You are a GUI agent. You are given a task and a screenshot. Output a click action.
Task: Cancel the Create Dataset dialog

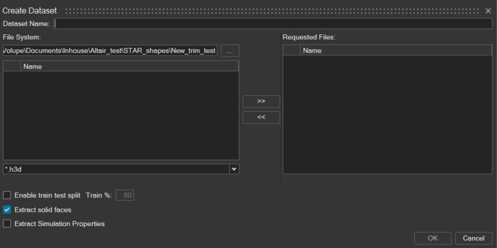(x=474, y=238)
